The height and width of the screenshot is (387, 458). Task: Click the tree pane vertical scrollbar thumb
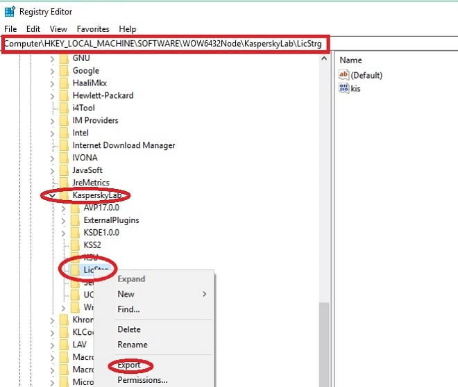click(324, 345)
